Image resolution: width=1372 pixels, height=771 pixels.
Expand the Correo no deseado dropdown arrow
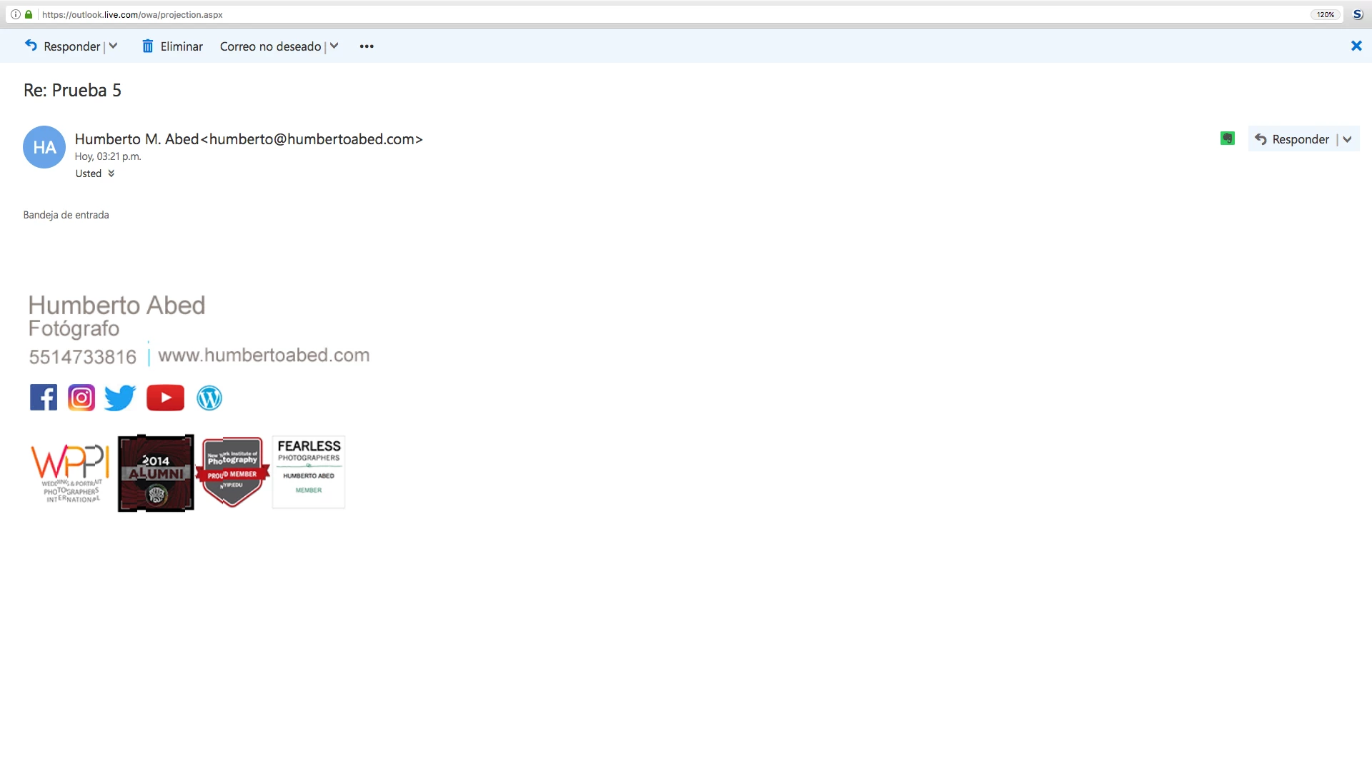[x=334, y=46]
